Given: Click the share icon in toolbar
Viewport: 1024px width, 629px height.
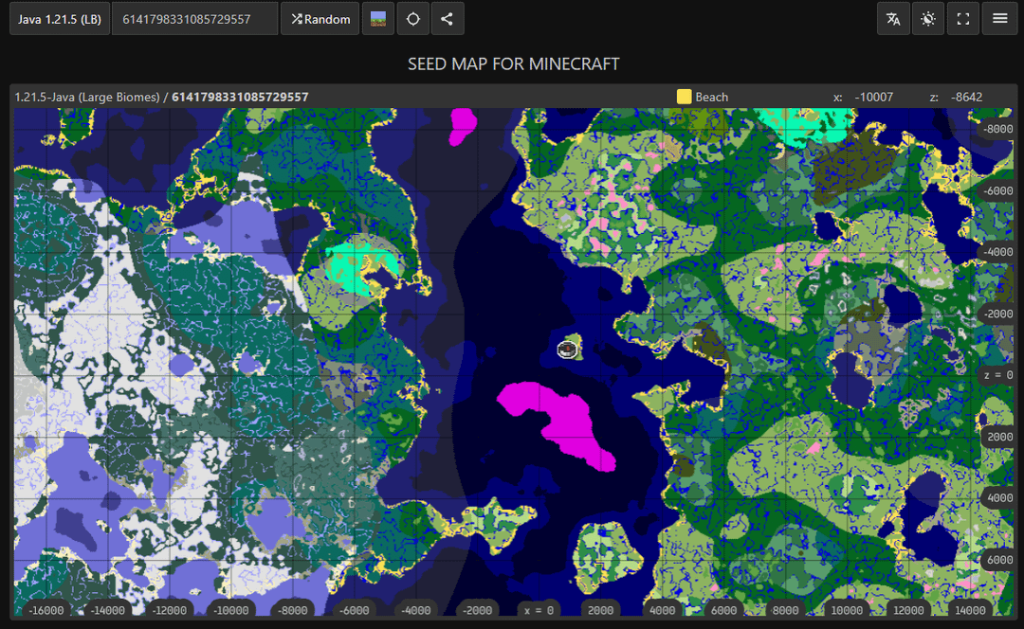Looking at the screenshot, I should tap(447, 19).
